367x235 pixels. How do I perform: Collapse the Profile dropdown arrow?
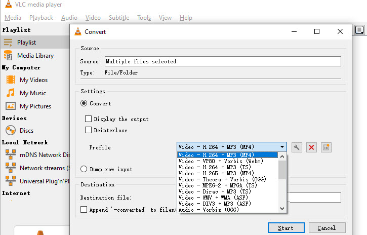(282, 147)
